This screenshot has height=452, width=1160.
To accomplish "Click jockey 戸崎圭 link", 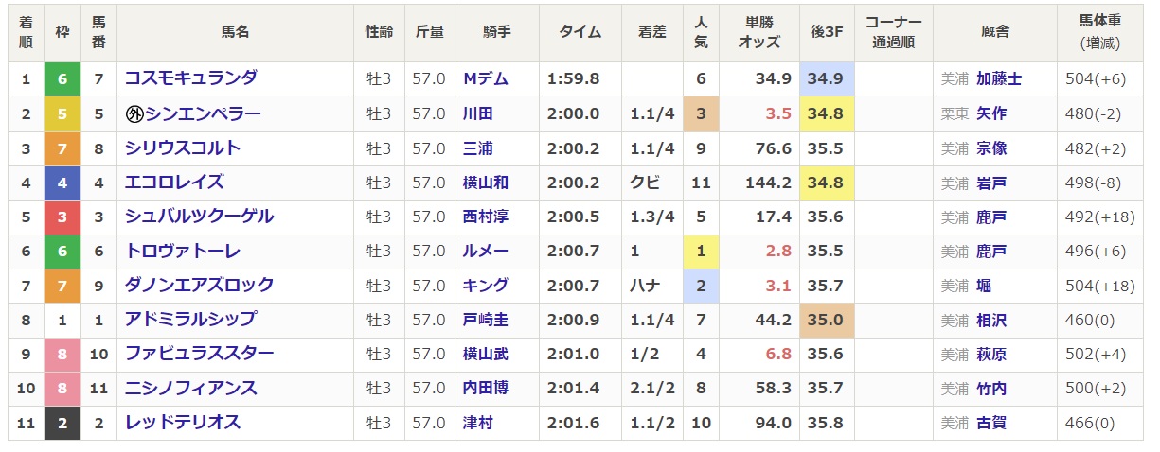I will 485,321.
